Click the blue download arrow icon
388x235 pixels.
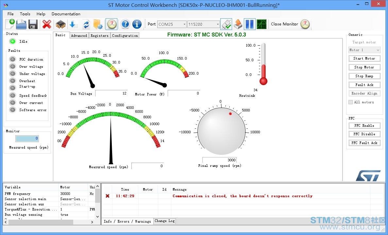pyautogui.click(x=74, y=24)
